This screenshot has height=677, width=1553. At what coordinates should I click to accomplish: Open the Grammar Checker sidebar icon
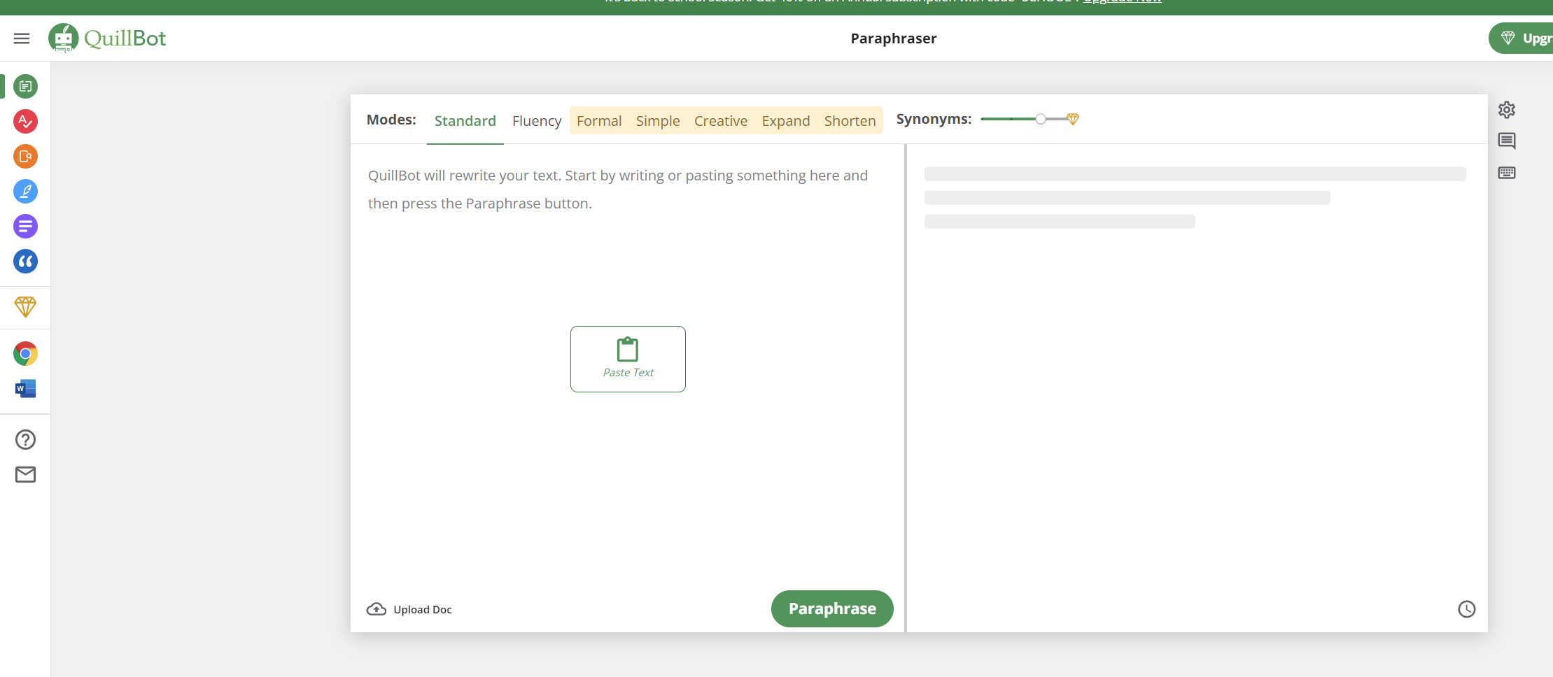[x=25, y=122]
